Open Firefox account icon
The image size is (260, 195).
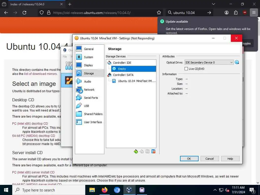pos(226,13)
